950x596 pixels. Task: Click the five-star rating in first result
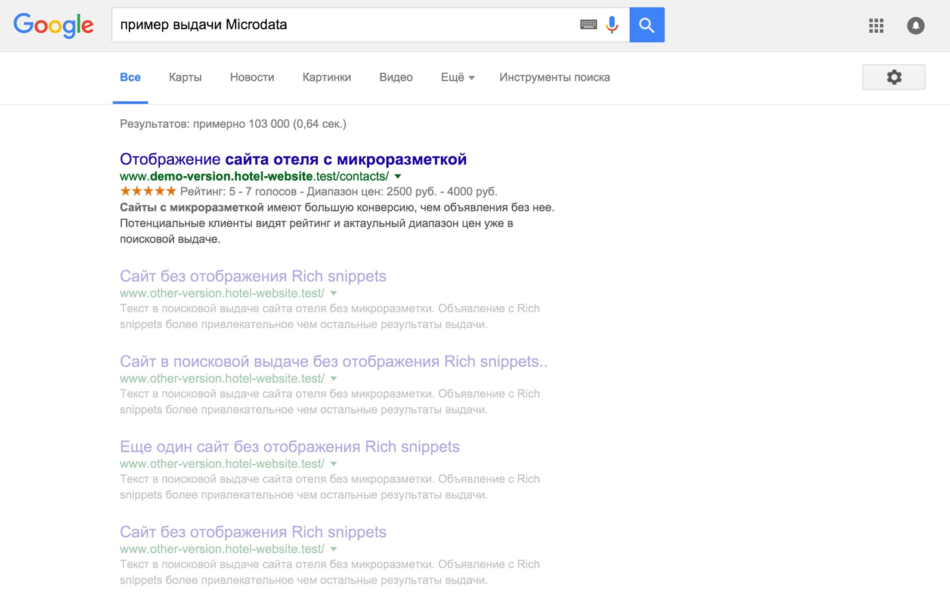coord(148,191)
